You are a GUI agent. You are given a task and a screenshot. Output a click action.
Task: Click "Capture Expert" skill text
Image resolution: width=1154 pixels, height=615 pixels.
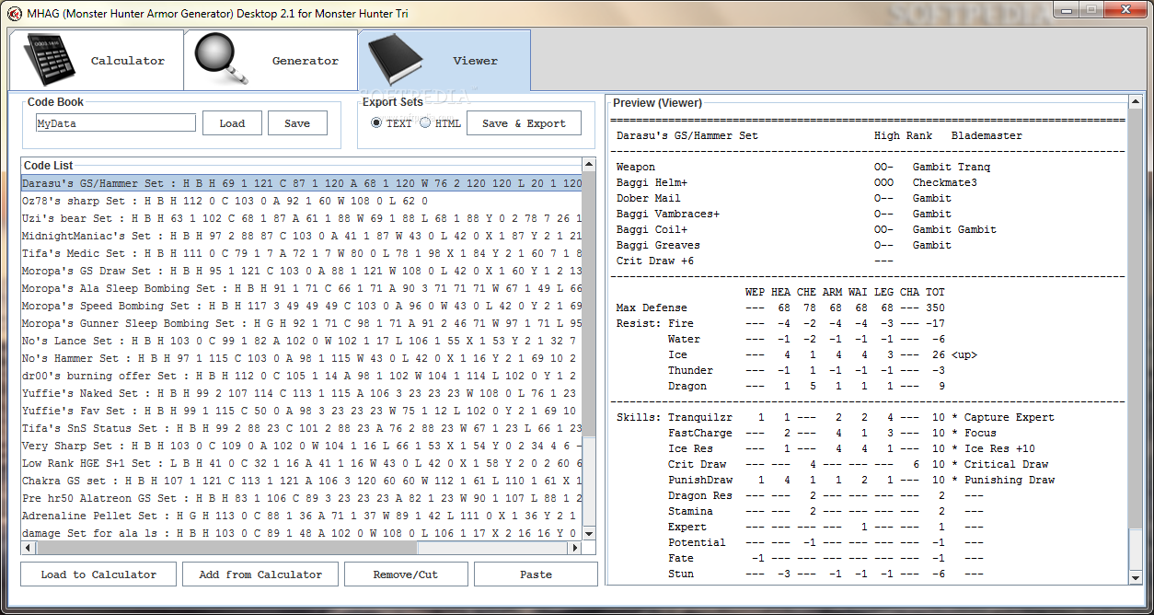coord(1010,417)
